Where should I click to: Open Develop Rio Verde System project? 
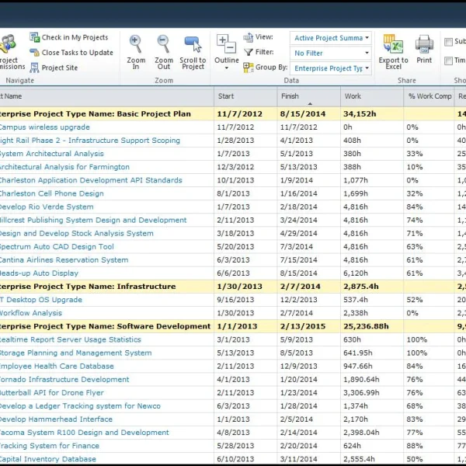[47, 207]
